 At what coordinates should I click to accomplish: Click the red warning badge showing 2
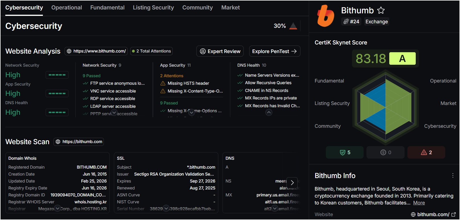point(426,152)
